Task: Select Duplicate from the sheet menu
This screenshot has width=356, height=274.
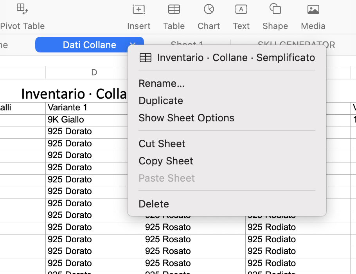Action: pos(161,101)
